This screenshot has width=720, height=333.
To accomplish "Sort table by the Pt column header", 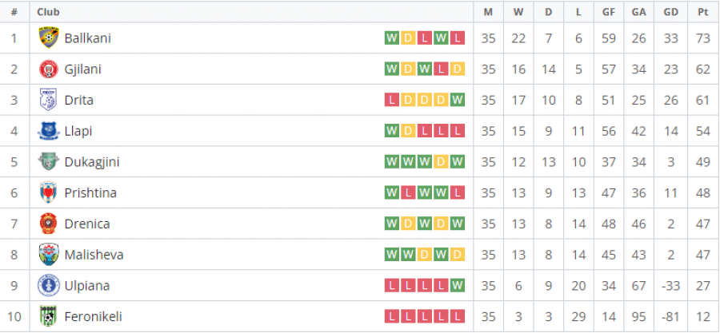I will click(702, 12).
